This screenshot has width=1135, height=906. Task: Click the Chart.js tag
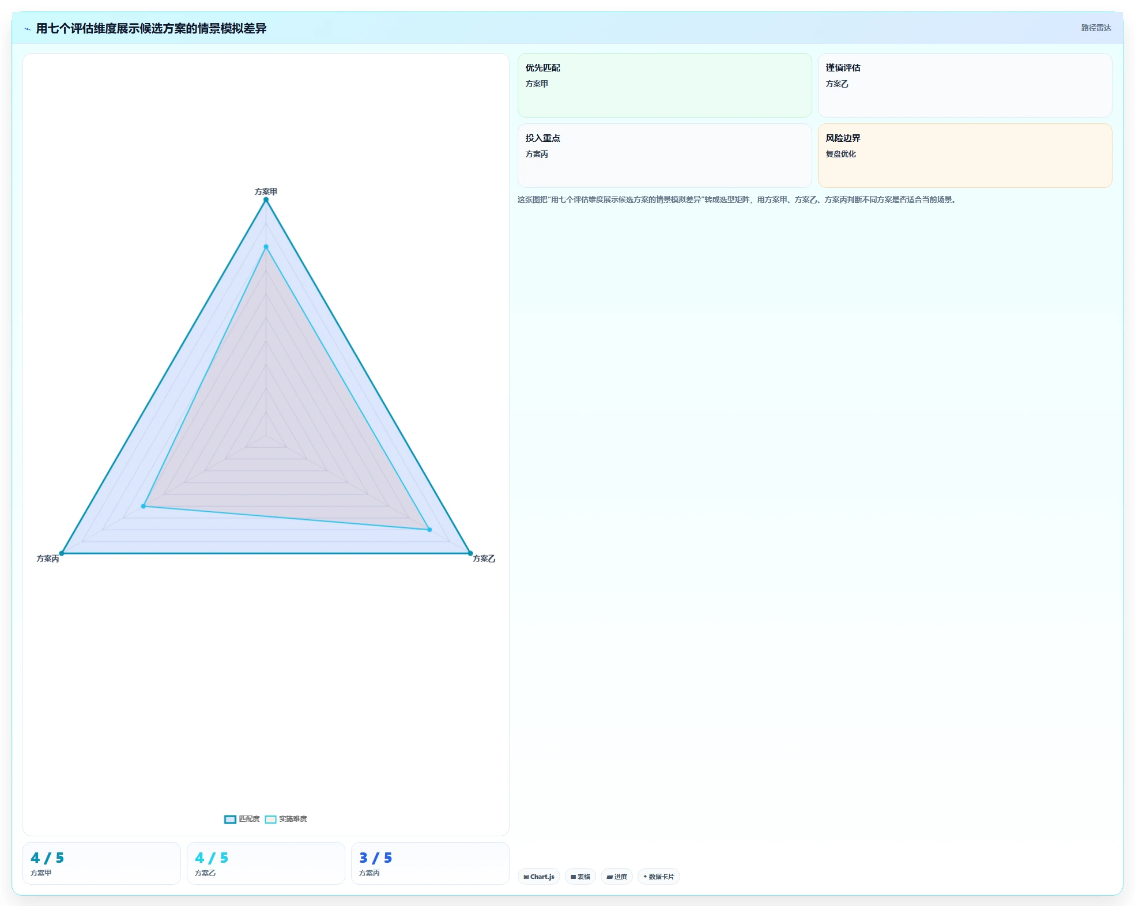539,877
